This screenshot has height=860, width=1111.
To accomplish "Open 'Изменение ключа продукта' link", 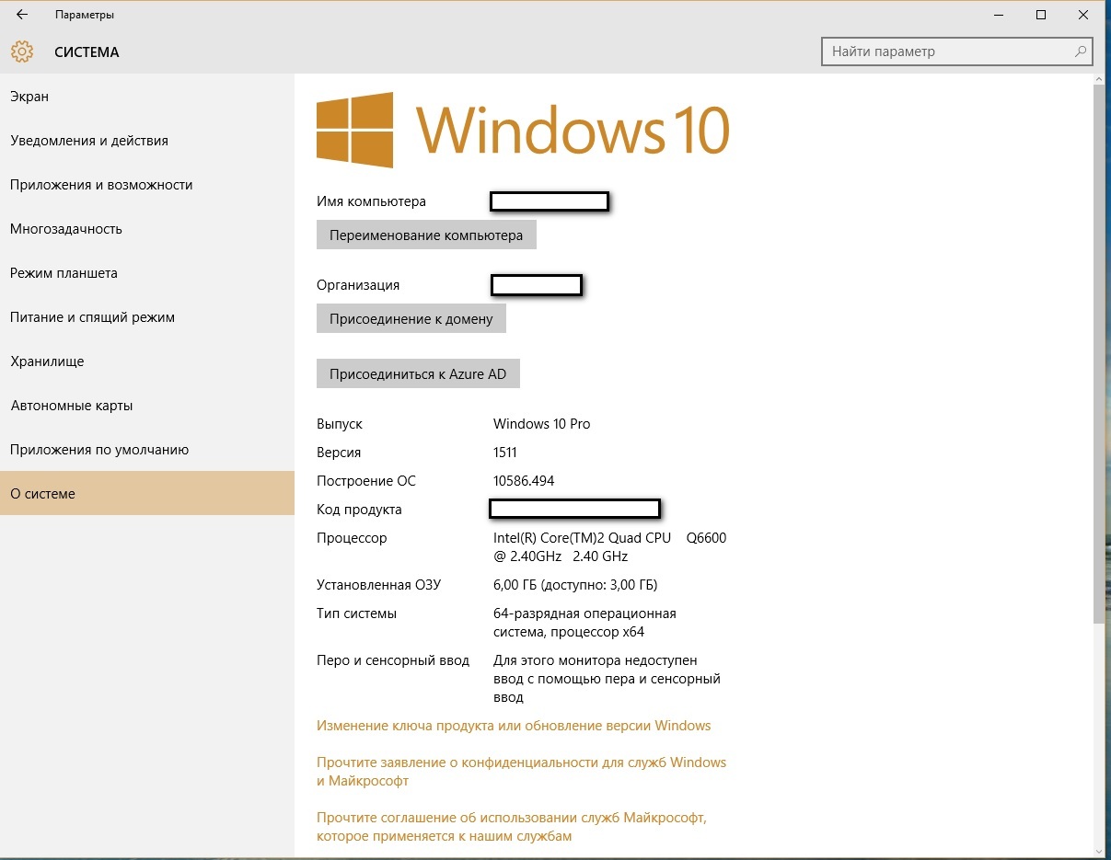I will pos(513,726).
